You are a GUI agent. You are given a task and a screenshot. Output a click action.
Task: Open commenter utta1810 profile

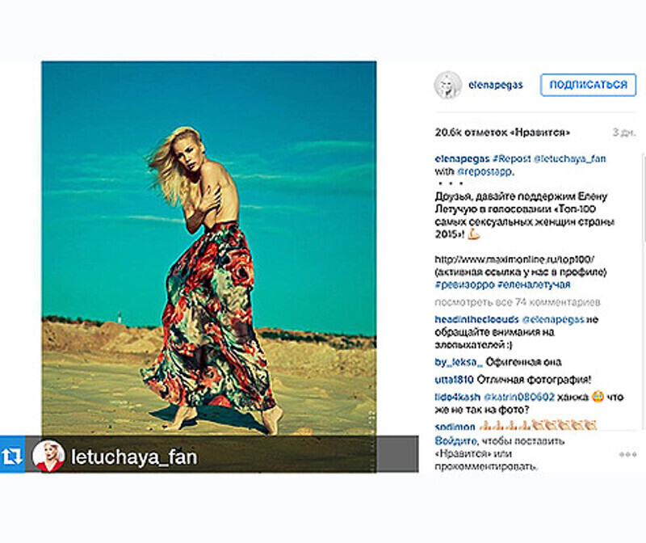click(454, 379)
